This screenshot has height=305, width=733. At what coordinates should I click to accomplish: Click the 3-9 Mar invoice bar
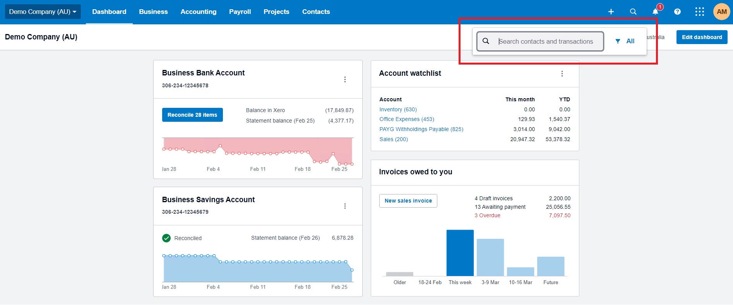pos(490,257)
